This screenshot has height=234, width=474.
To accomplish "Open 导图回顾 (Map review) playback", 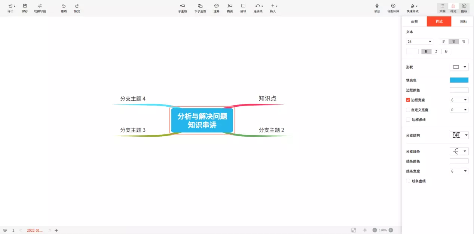I will pos(393,6).
